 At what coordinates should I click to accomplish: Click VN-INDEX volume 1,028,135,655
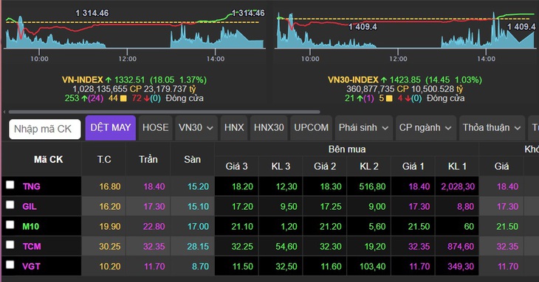(100, 89)
